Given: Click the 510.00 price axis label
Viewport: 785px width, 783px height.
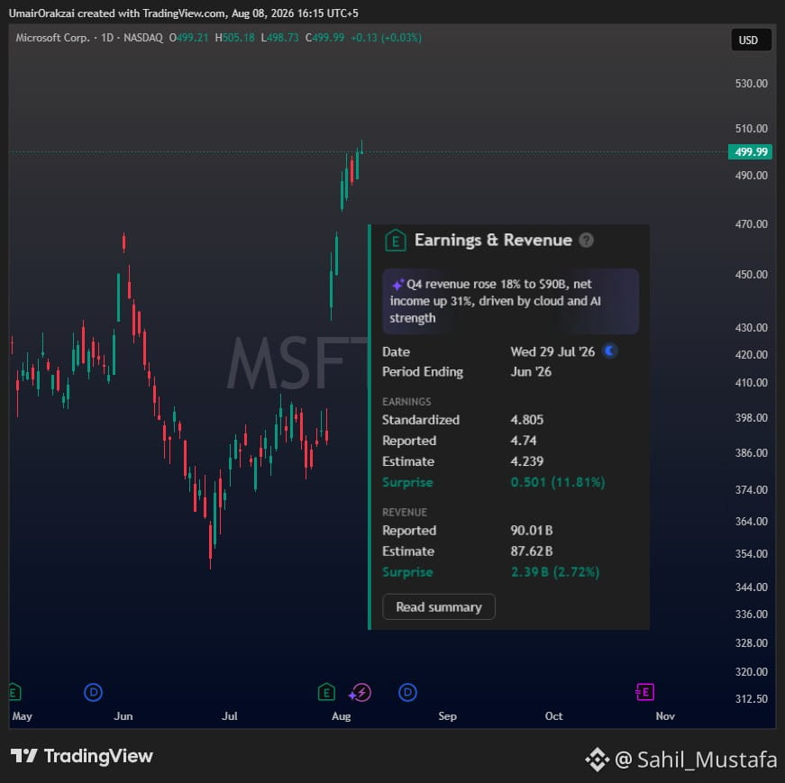Looking at the screenshot, I should 751,129.
